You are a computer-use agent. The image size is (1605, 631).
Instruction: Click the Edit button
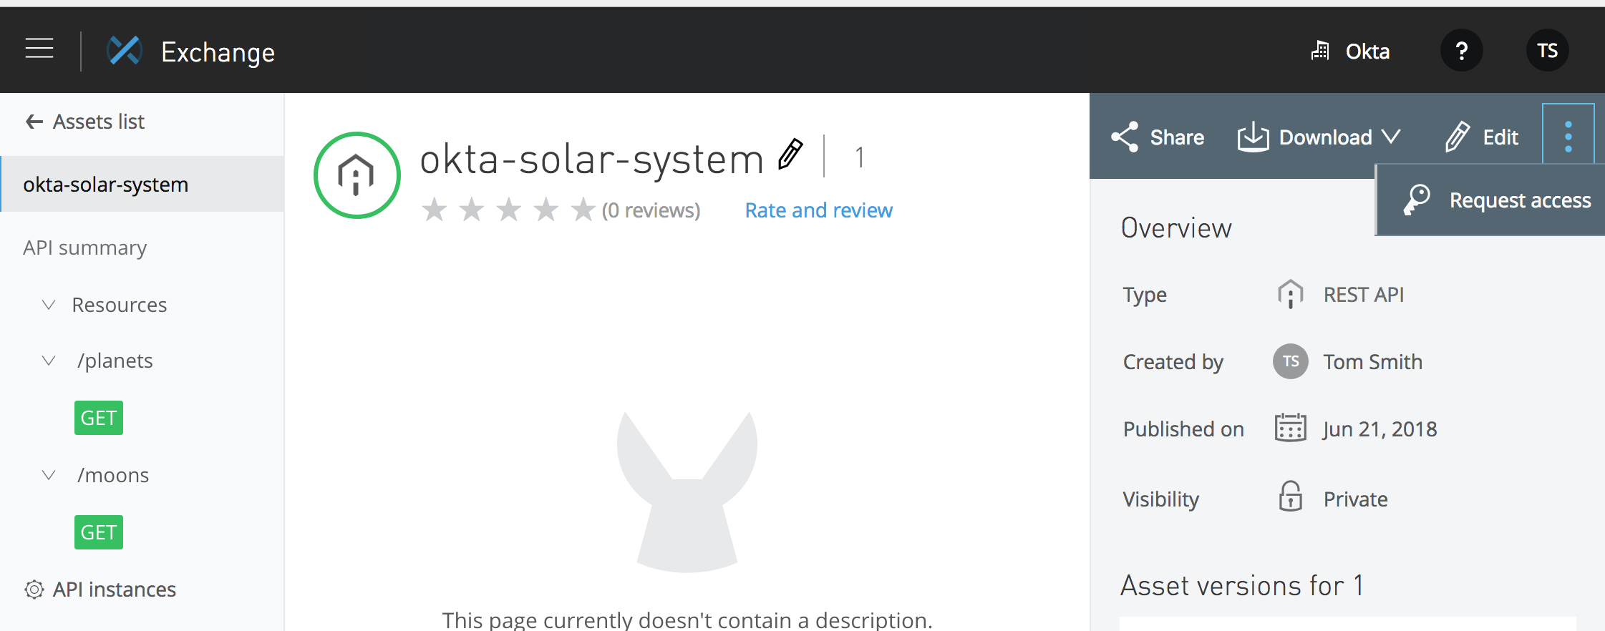pyautogui.click(x=1482, y=137)
